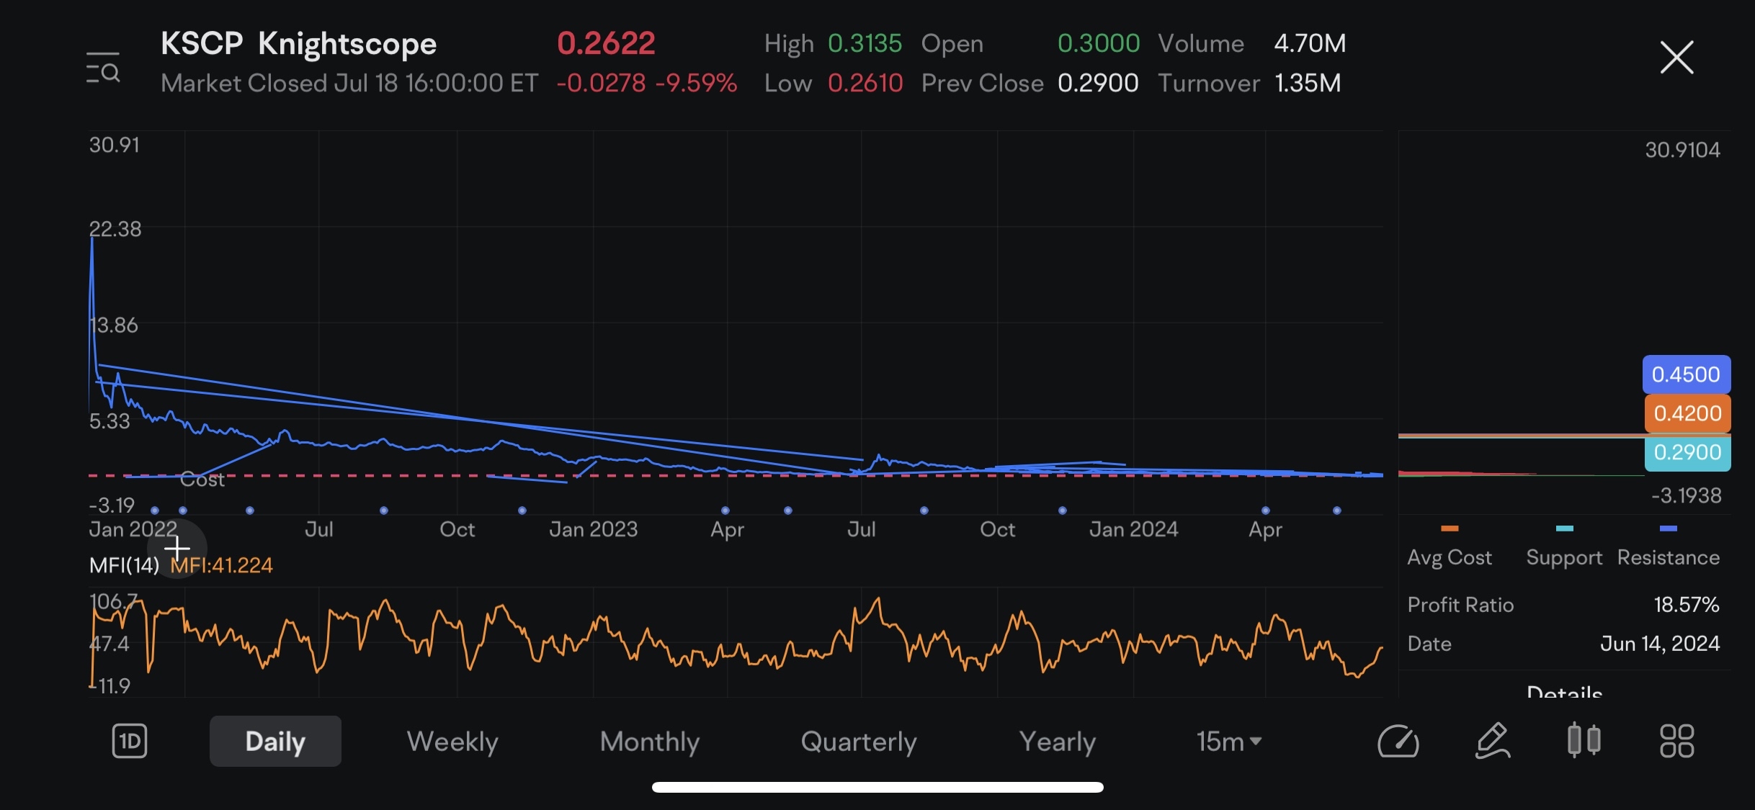
Task: Click the Support legend label
Action: pyautogui.click(x=1564, y=557)
